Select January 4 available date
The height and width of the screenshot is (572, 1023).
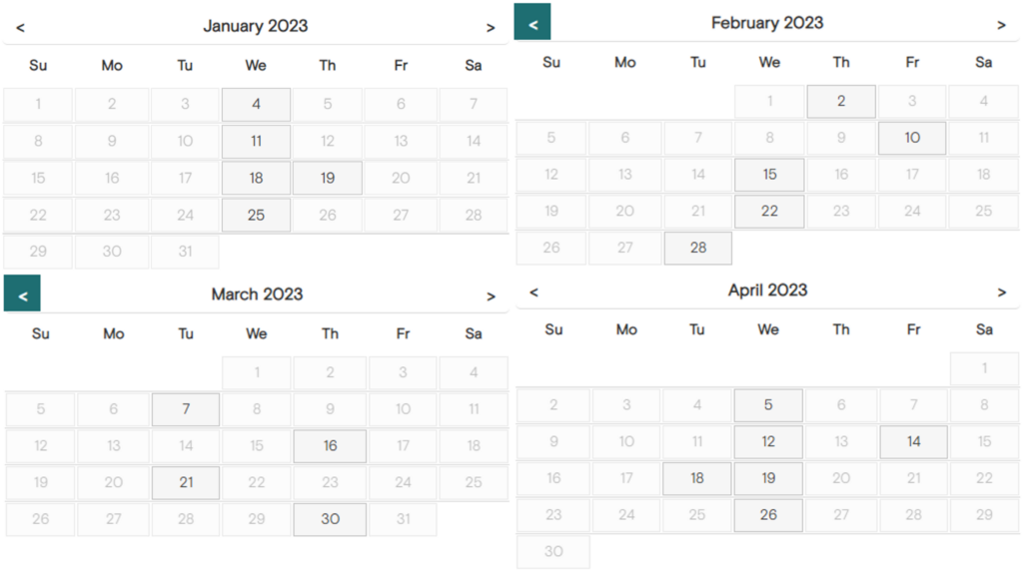coord(257,105)
